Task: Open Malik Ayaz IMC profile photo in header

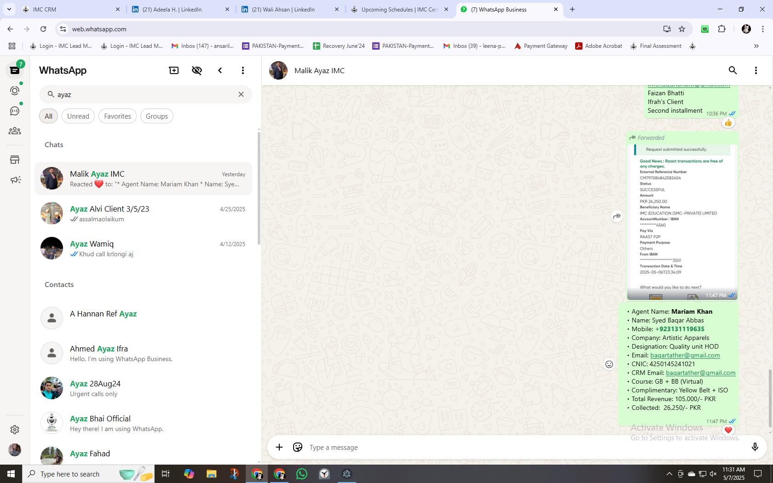Action: click(278, 70)
